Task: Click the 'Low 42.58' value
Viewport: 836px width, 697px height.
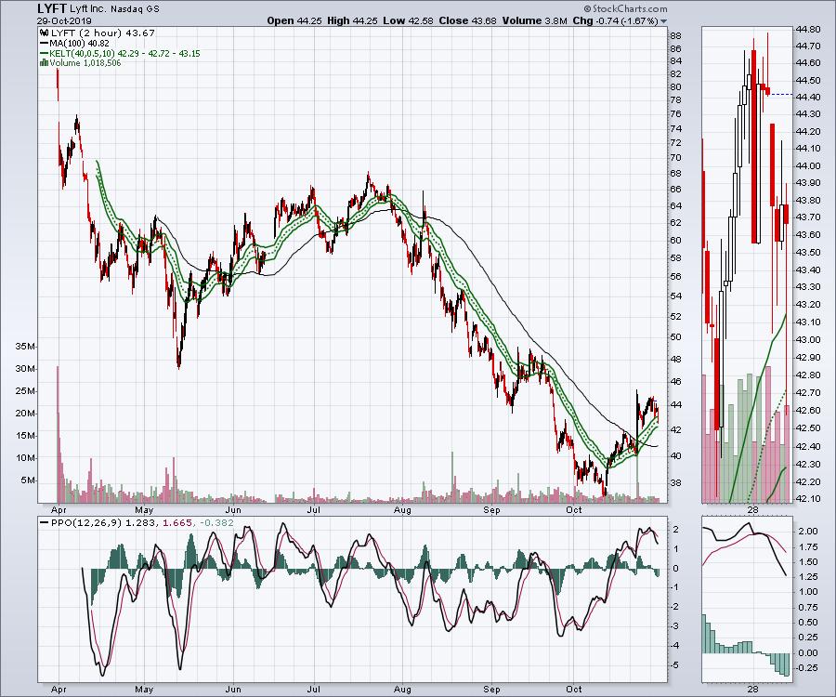Action: click(408, 20)
